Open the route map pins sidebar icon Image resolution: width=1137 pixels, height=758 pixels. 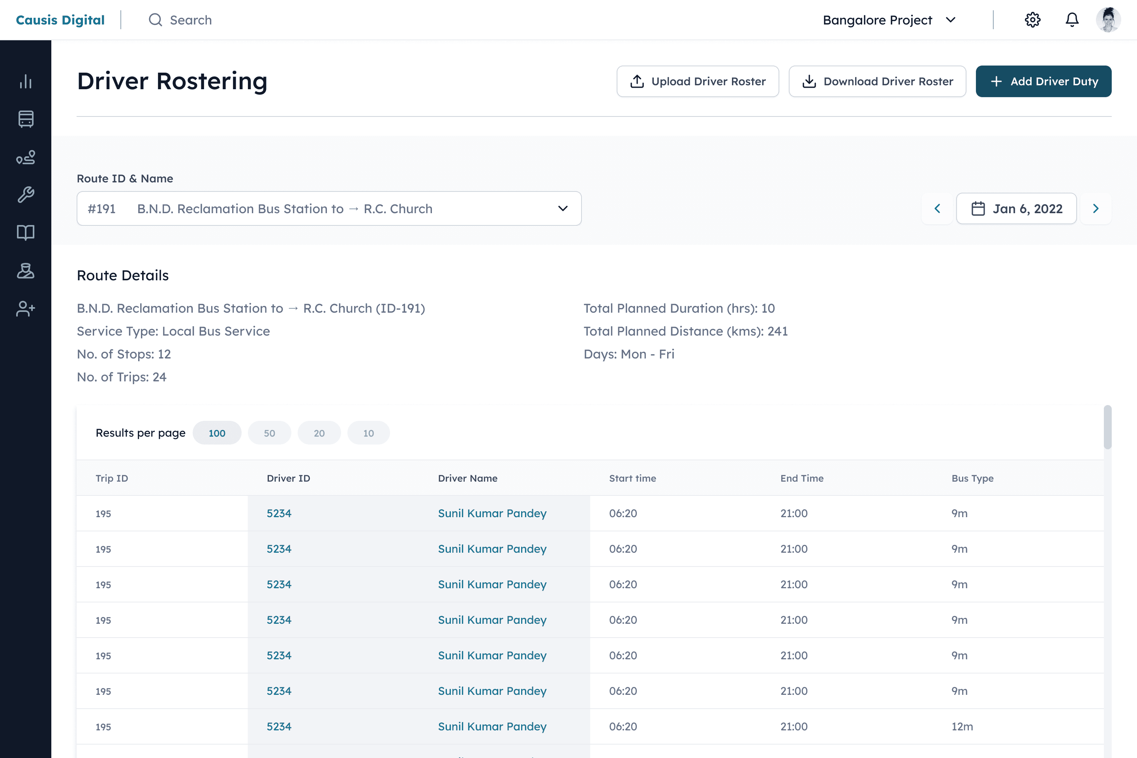tap(26, 157)
